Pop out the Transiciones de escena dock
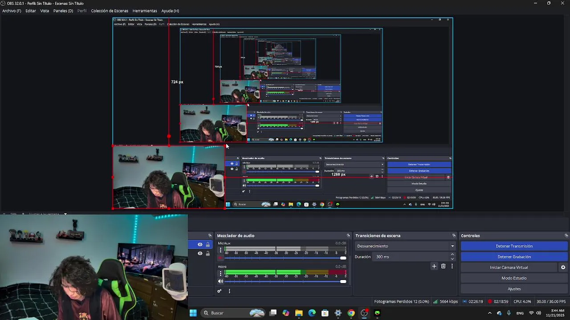570x320 pixels. pyautogui.click(x=454, y=236)
